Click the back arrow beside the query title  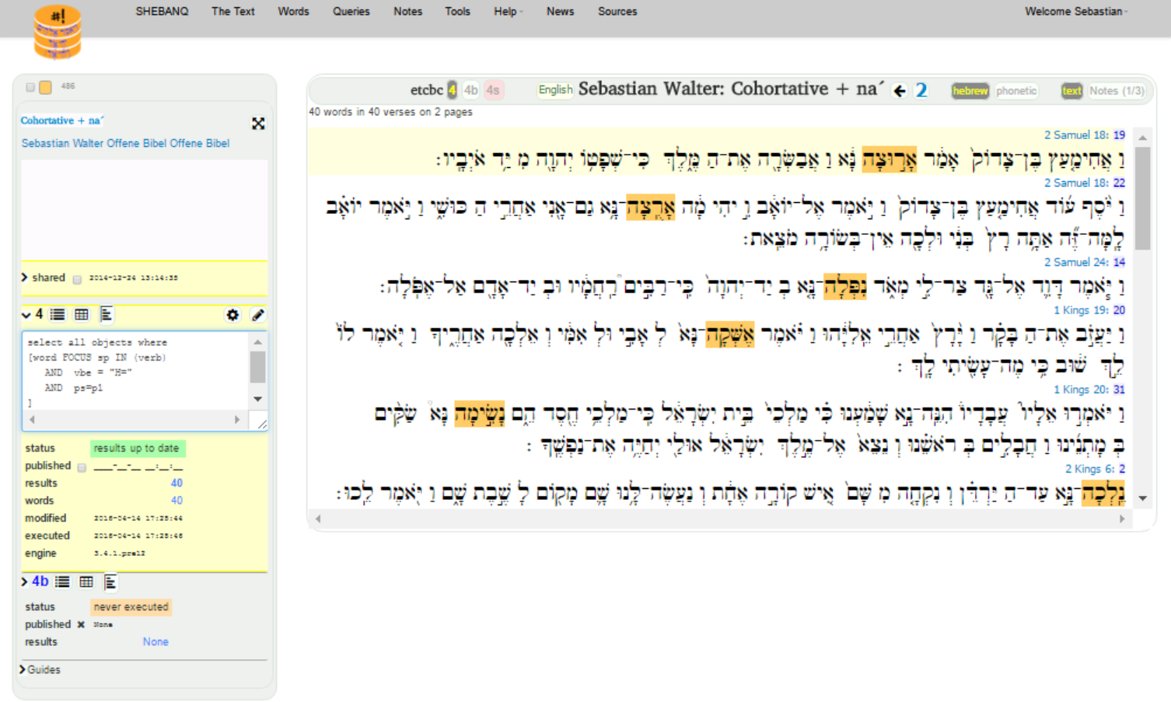pos(900,91)
